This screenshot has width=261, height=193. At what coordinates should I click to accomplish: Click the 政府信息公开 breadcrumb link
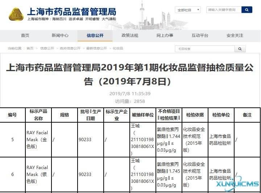68,48
